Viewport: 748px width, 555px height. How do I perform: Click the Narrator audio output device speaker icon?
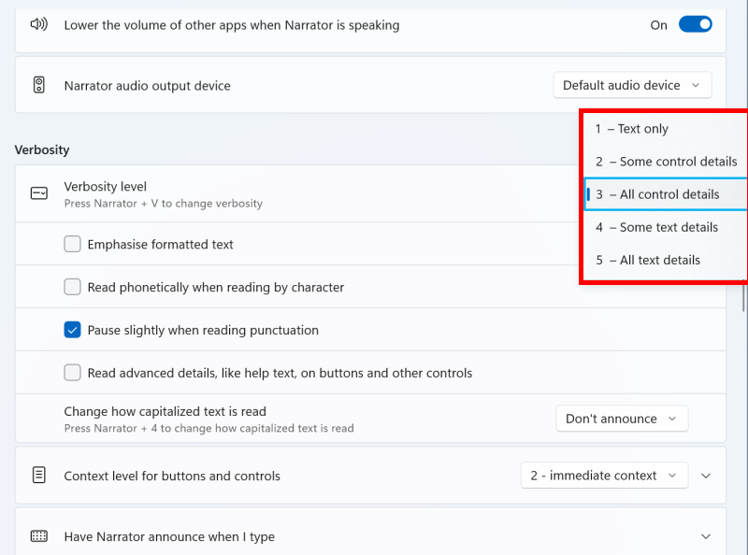38,85
